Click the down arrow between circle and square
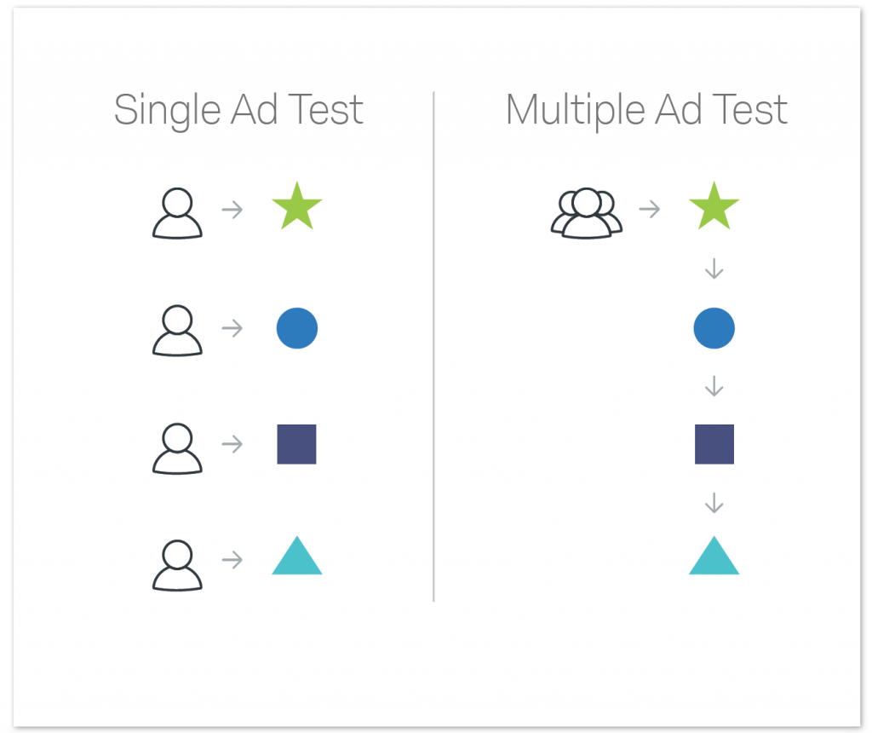This screenshot has height=733, width=872. (714, 386)
